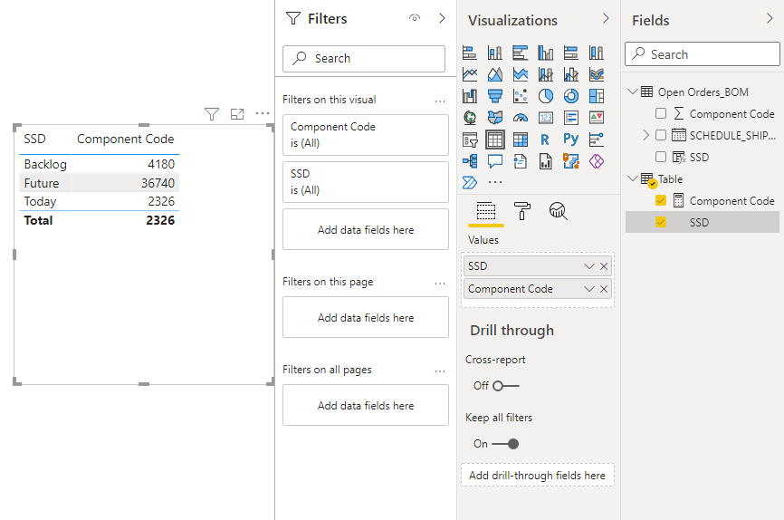Open the Component Code value field dropdown

[589, 289]
